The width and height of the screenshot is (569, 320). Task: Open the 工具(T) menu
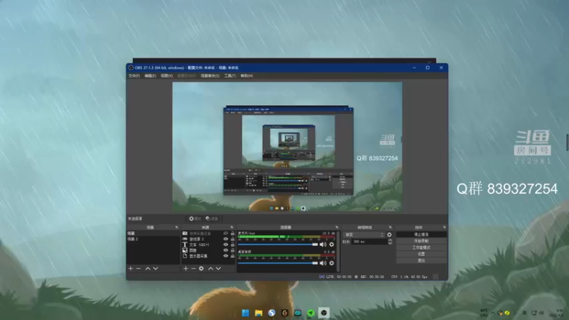(230, 76)
